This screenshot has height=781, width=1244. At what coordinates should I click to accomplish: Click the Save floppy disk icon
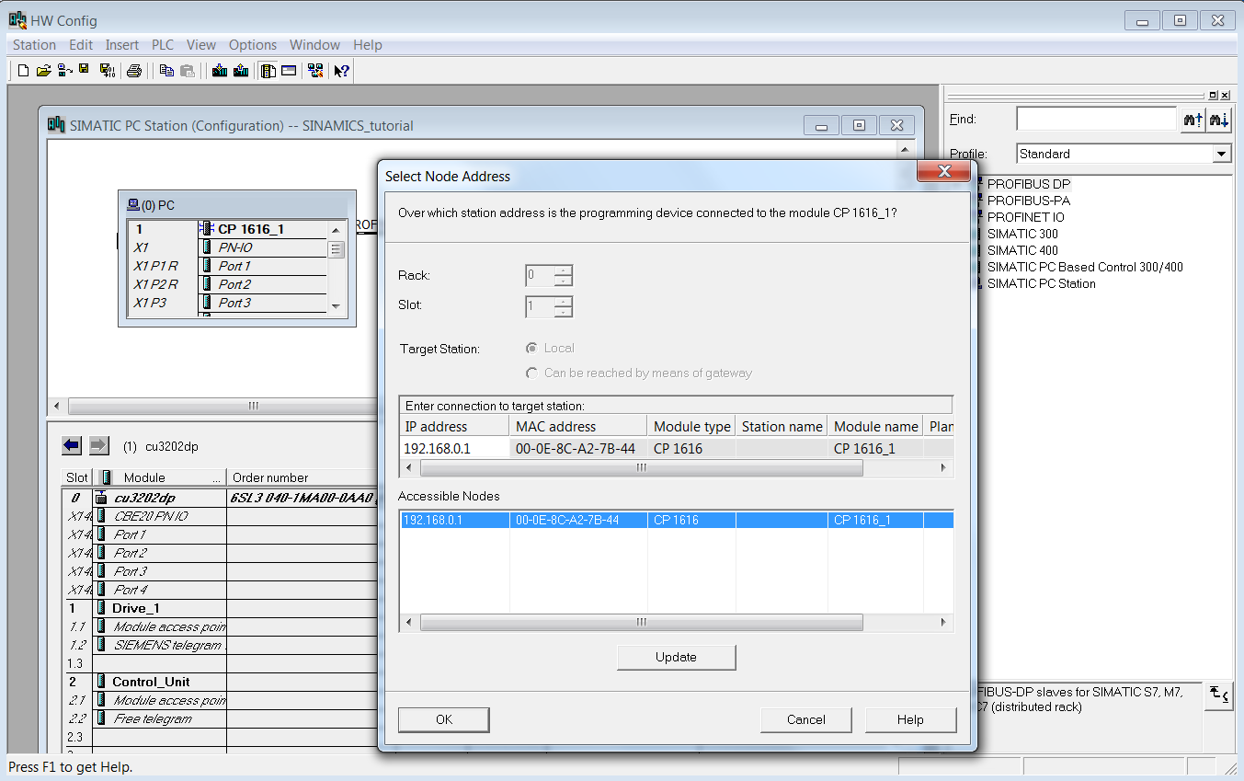[x=85, y=70]
